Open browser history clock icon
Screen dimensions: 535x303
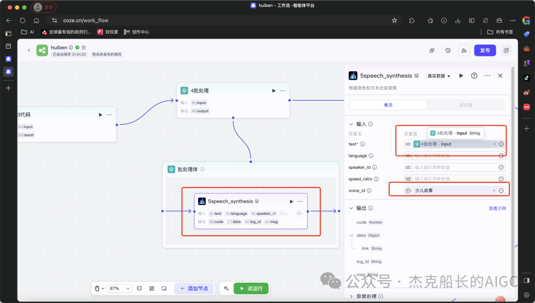click(444, 20)
